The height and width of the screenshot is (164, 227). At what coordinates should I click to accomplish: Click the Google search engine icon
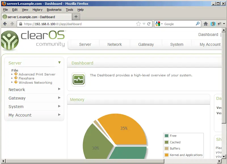click(x=158, y=24)
